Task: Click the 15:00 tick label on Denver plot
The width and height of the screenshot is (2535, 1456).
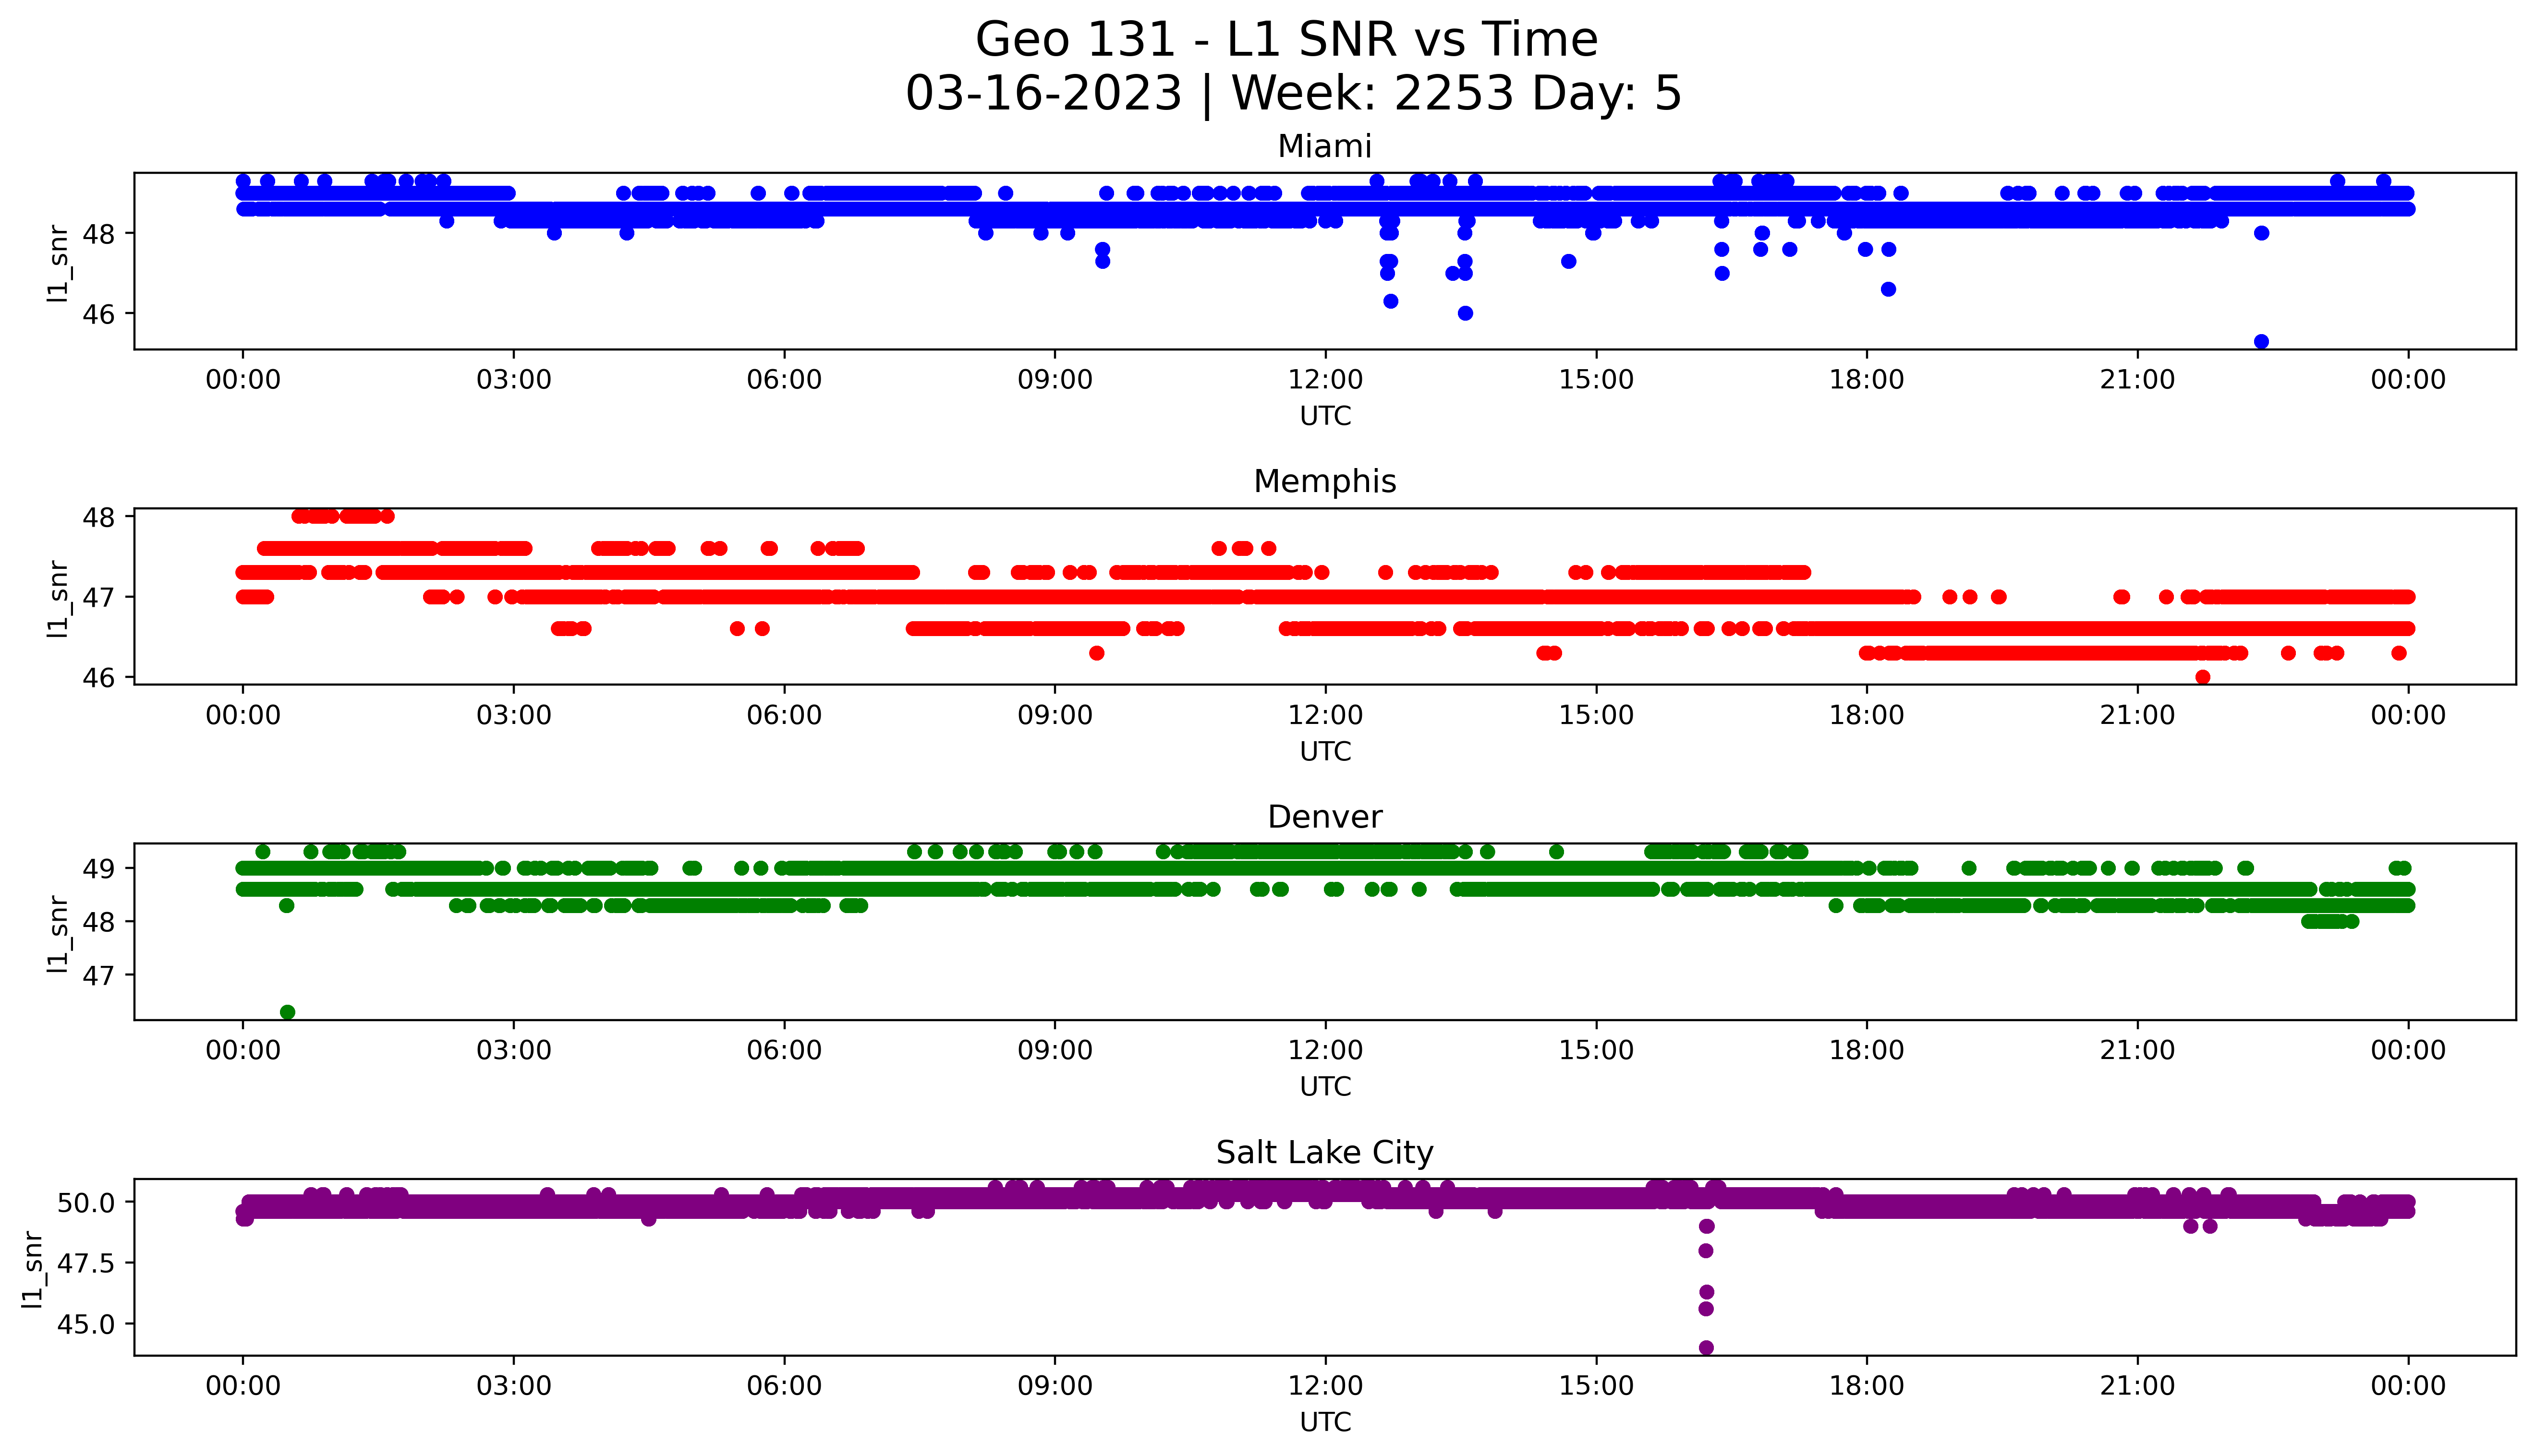Action: click(x=1596, y=1051)
